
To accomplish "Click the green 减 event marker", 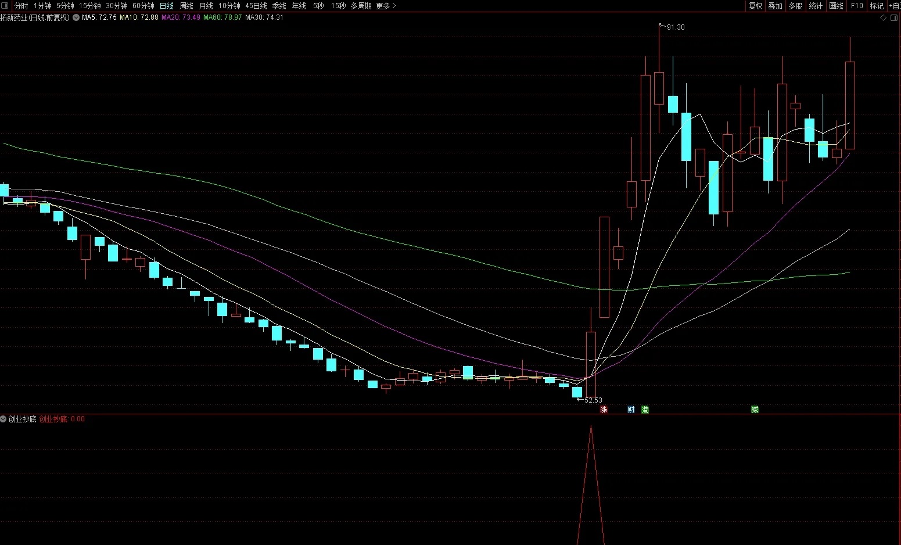I will (755, 410).
